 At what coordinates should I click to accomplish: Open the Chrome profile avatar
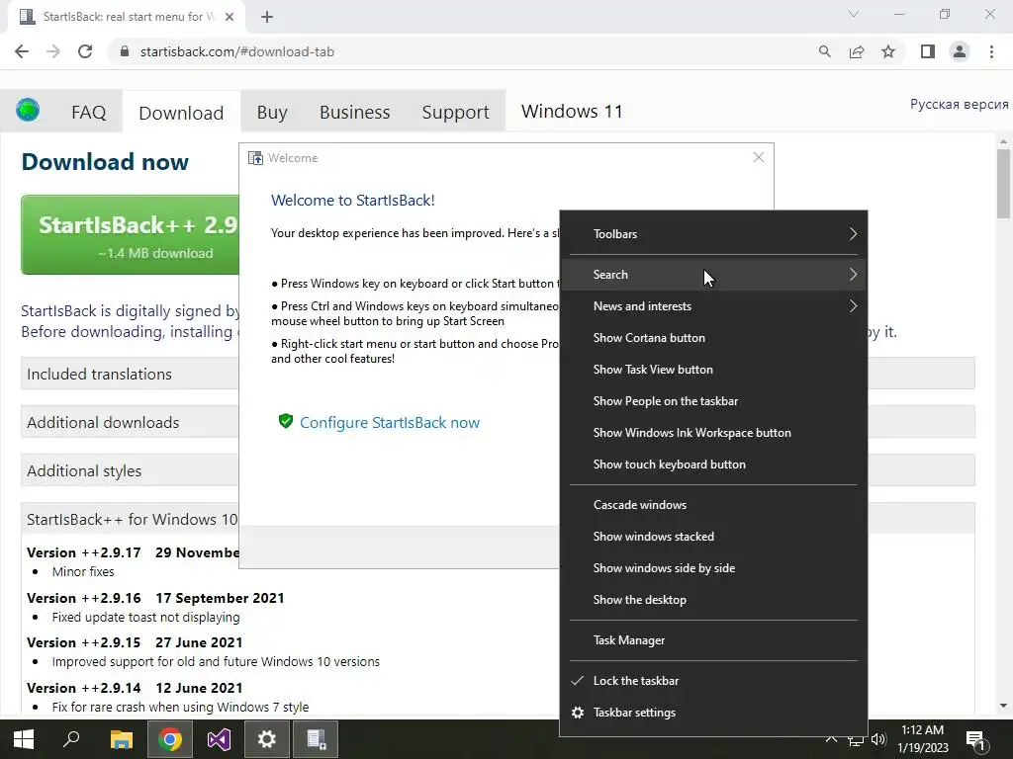click(960, 51)
